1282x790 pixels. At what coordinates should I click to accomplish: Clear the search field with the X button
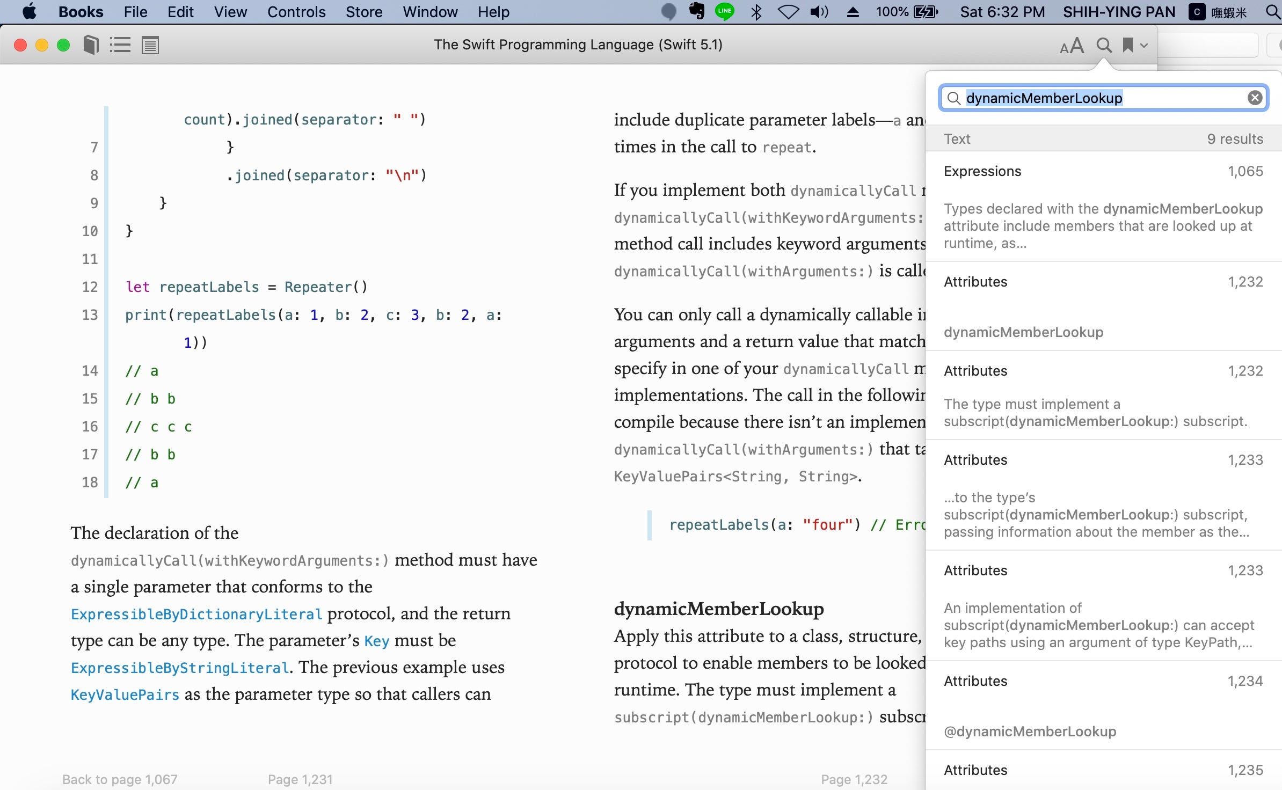click(1254, 97)
